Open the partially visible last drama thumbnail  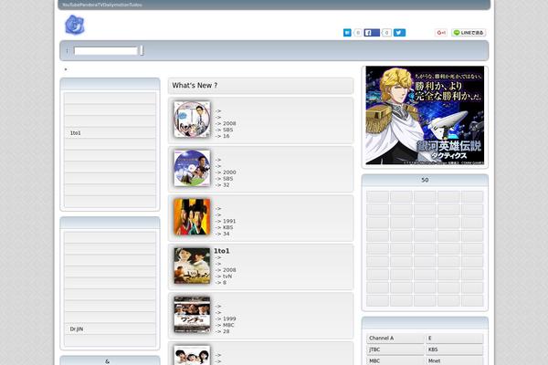pos(192,355)
